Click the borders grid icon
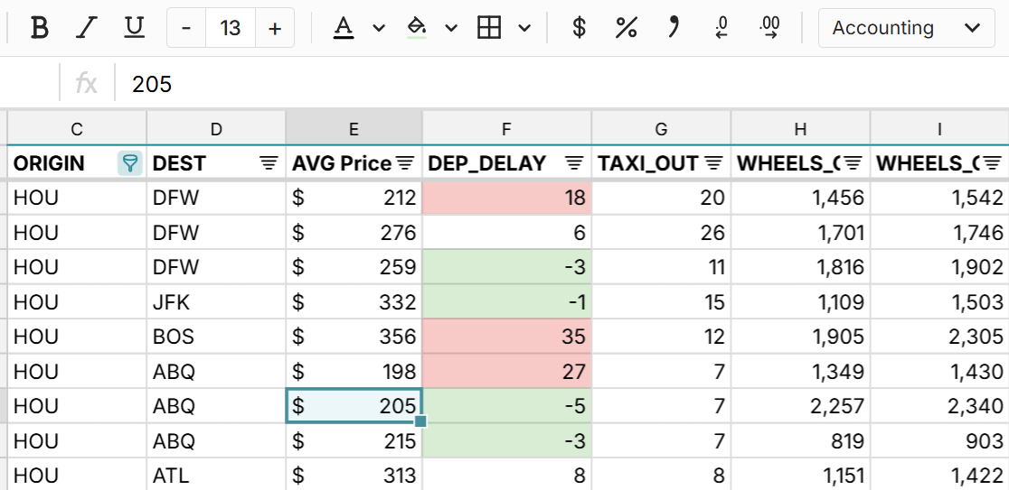The image size is (1009, 490). click(489, 28)
